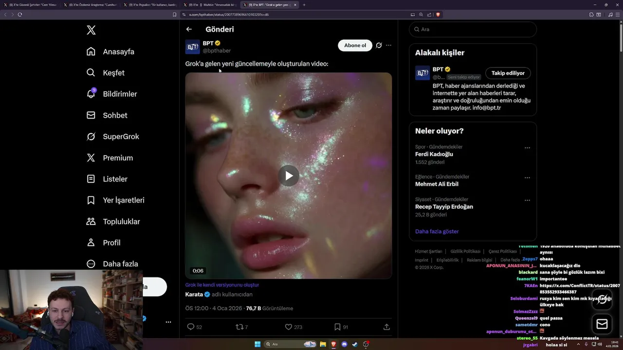Go back with the Gönderi arrow
The height and width of the screenshot is (350, 623).
(x=189, y=29)
